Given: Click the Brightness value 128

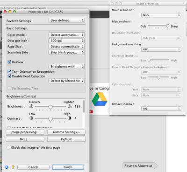Looking at the screenshot, I should [77, 106].
